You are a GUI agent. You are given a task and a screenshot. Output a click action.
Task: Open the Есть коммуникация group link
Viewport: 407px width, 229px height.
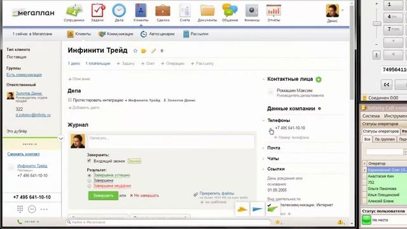pos(24,75)
